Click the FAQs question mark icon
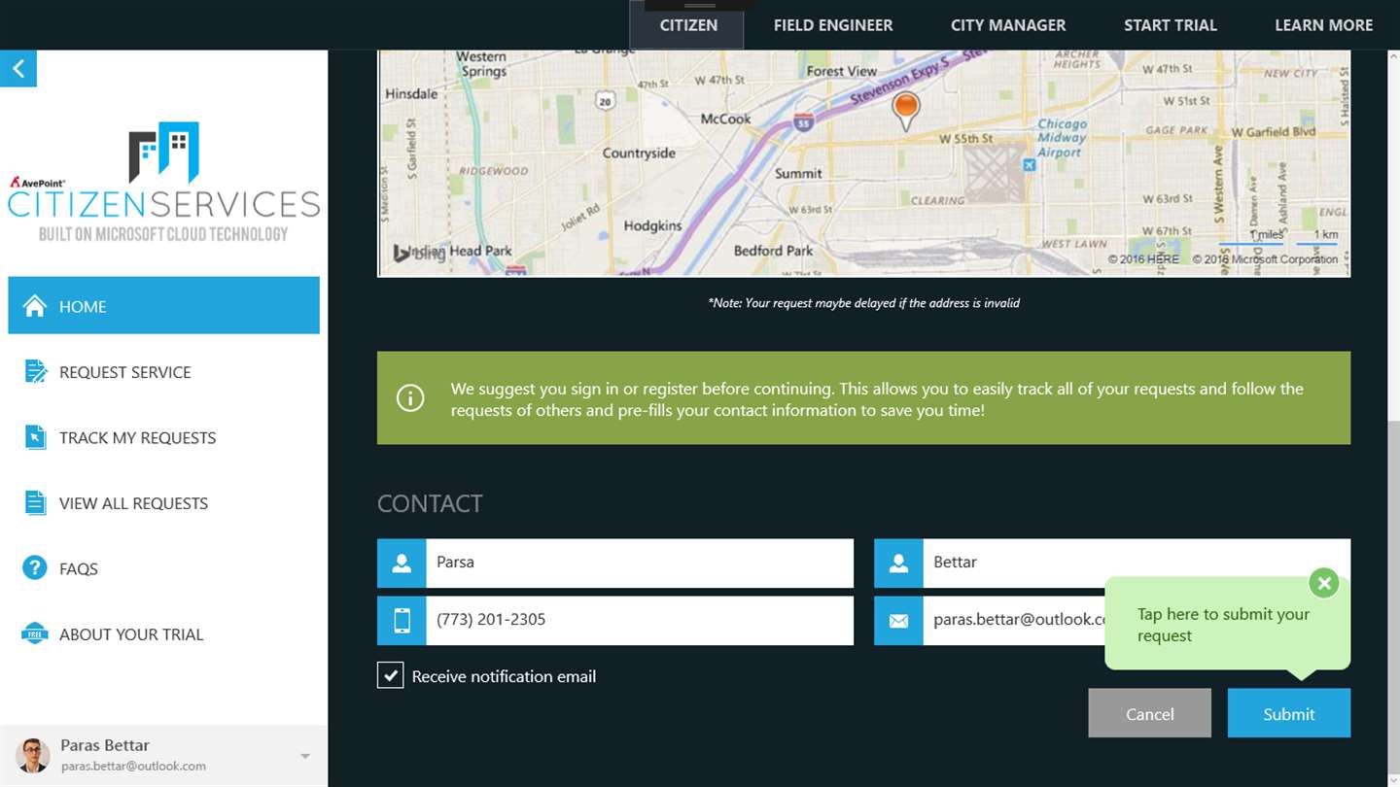This screenshot has height=787, width=1400. [35, 568]
